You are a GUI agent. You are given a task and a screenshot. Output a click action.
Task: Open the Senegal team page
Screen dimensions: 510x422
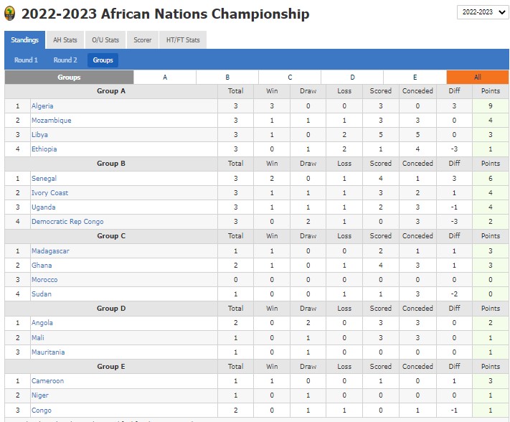pyautogui.click(x=44, y=179)
